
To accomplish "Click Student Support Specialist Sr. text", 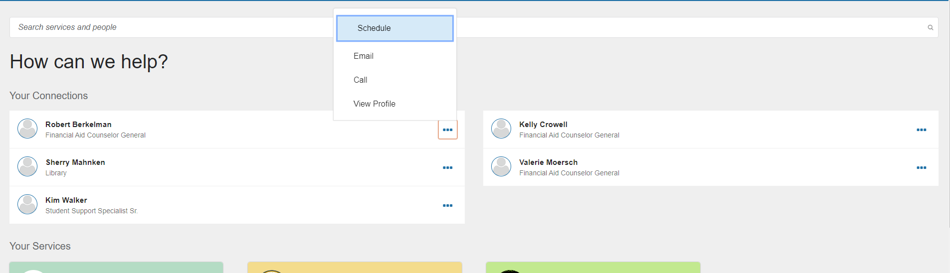I will 92,211.
